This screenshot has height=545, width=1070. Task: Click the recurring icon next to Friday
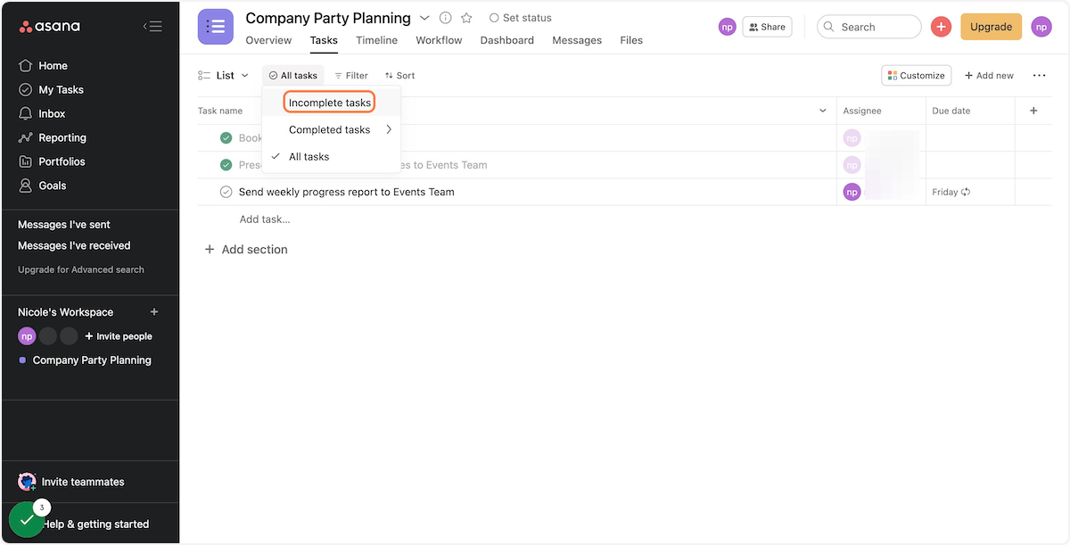tap(966, 192)
